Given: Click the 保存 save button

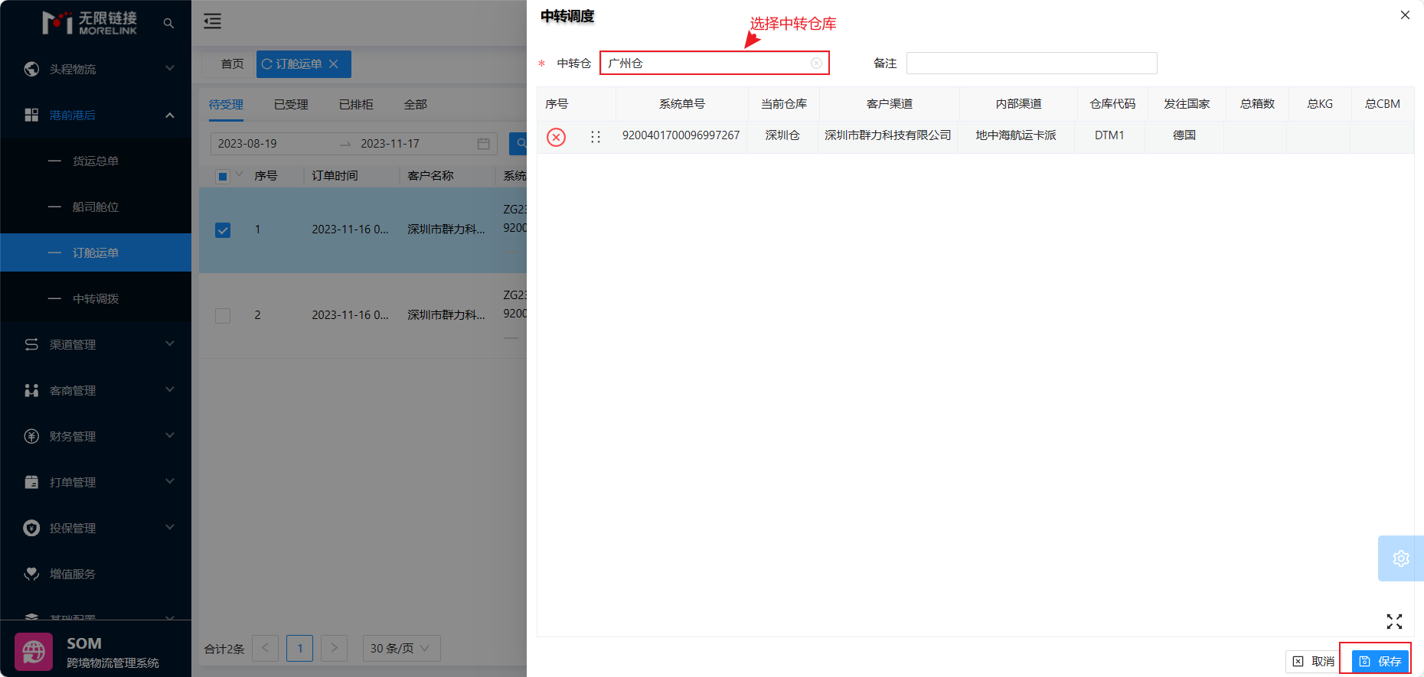Looking at the screenshot, I should 1380,661.
